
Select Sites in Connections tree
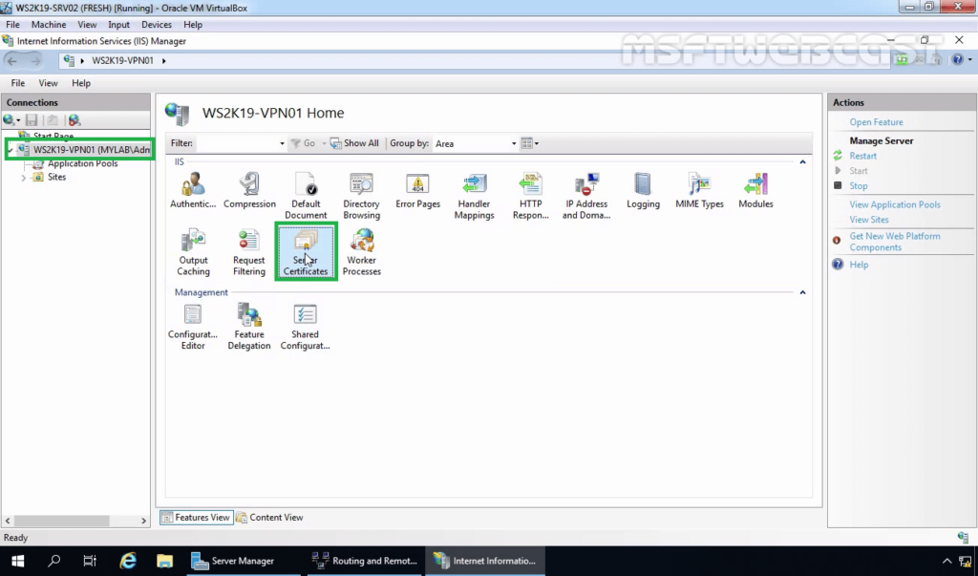point(56,178)
